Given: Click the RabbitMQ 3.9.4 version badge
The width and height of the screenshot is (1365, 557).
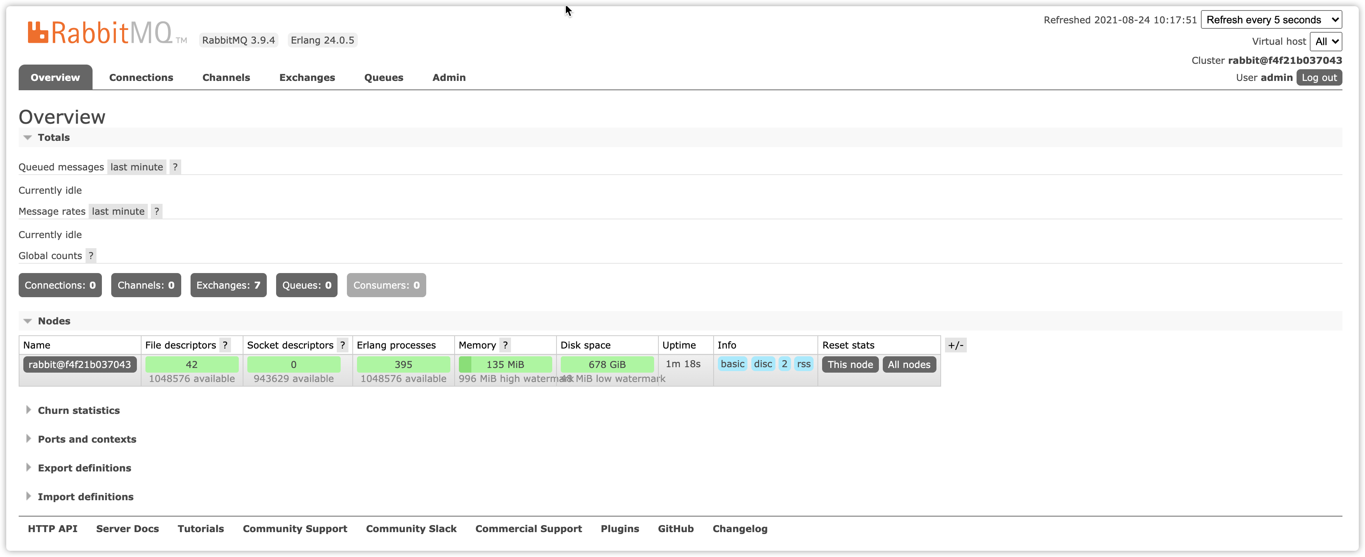Looking at the screenshot, I should tap(238, 40).
